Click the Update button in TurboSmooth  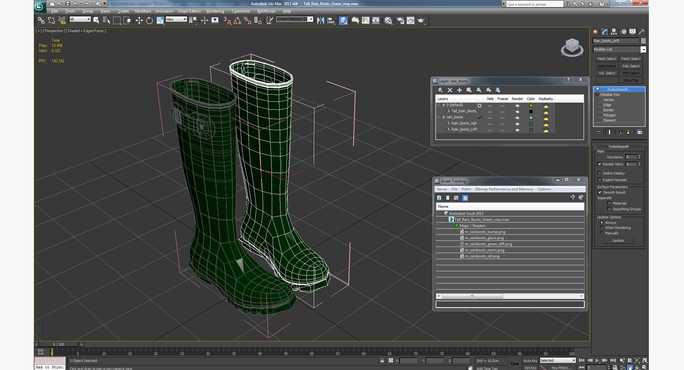tap(617, 240)
